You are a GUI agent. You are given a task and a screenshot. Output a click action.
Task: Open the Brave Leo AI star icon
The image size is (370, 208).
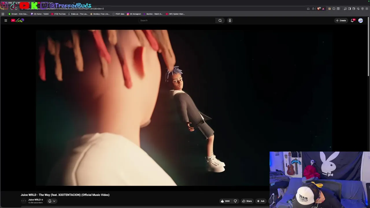click(x=358, y=9)
